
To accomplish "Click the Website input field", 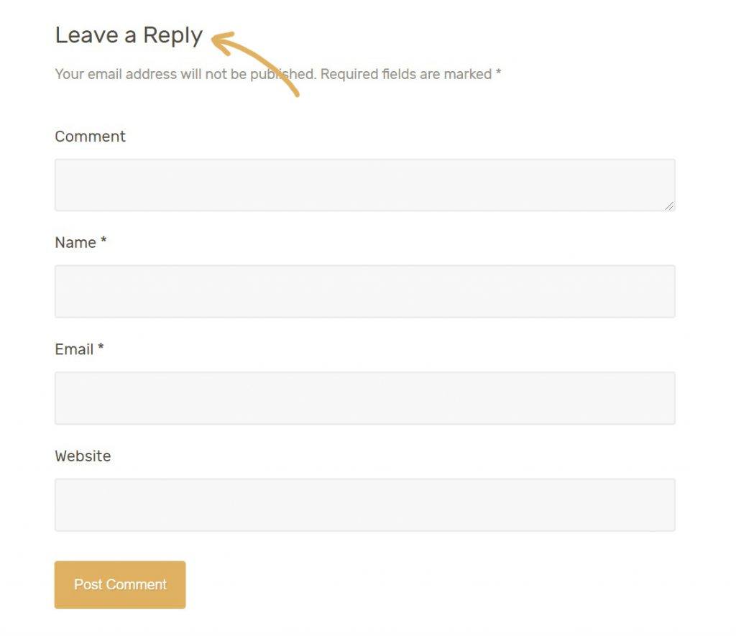I will pyautogui.click(x=364, y=505).
